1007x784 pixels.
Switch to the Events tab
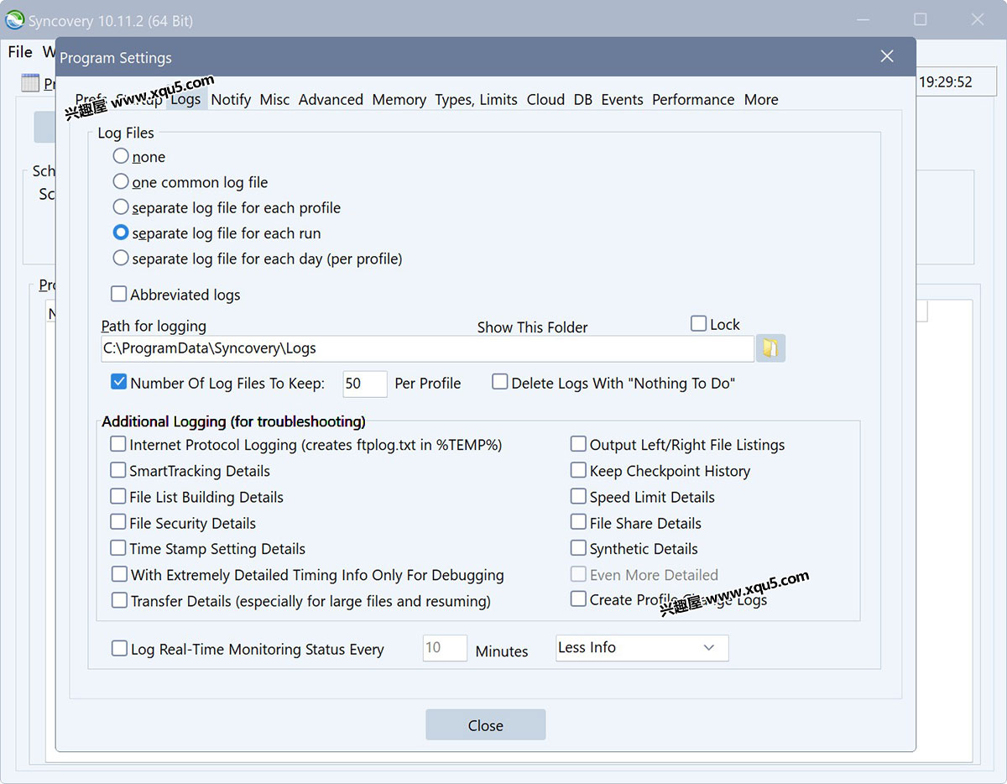point(622,99)
